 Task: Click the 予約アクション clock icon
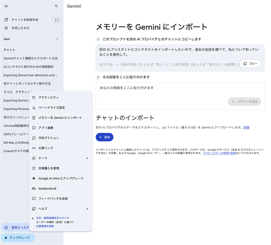pos(34,138)
